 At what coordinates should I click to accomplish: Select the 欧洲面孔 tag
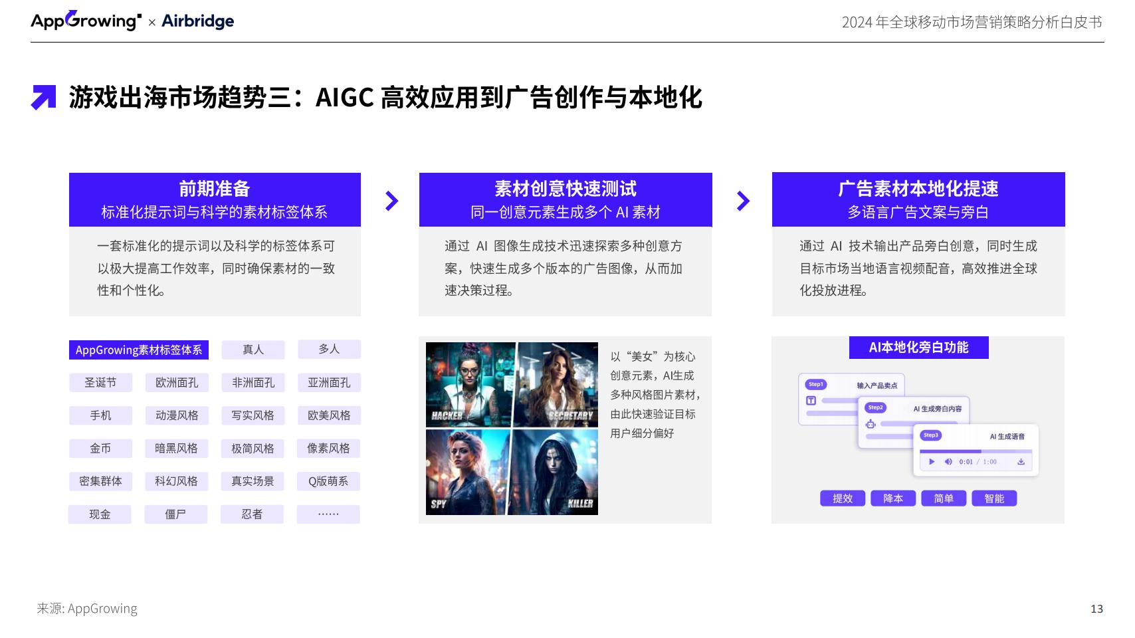pyautogui.click(x=177, y=383)
